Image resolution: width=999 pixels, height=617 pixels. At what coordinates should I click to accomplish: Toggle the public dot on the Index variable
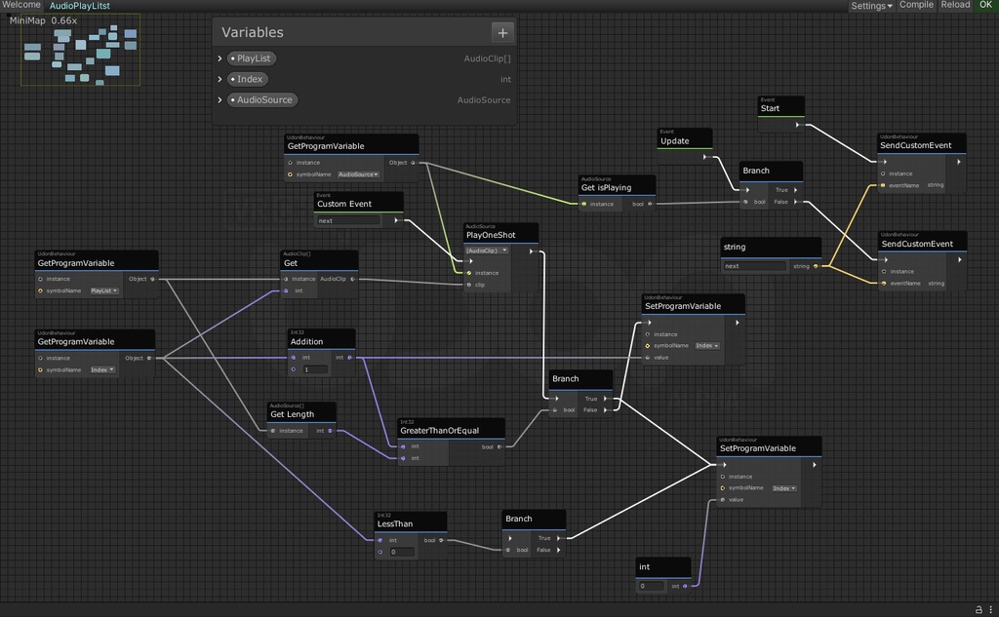pyautogui.click(x=233, y=79)
